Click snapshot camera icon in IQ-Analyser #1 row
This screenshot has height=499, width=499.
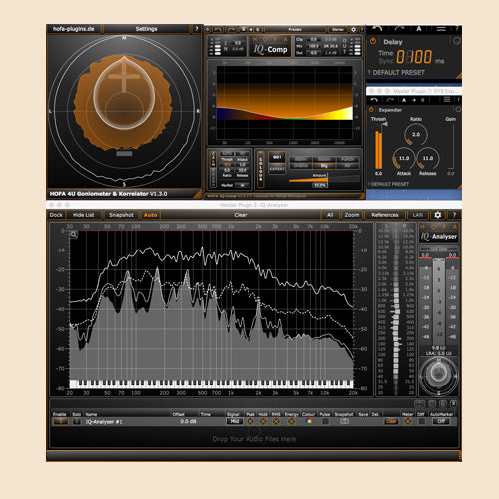point(344,421)
